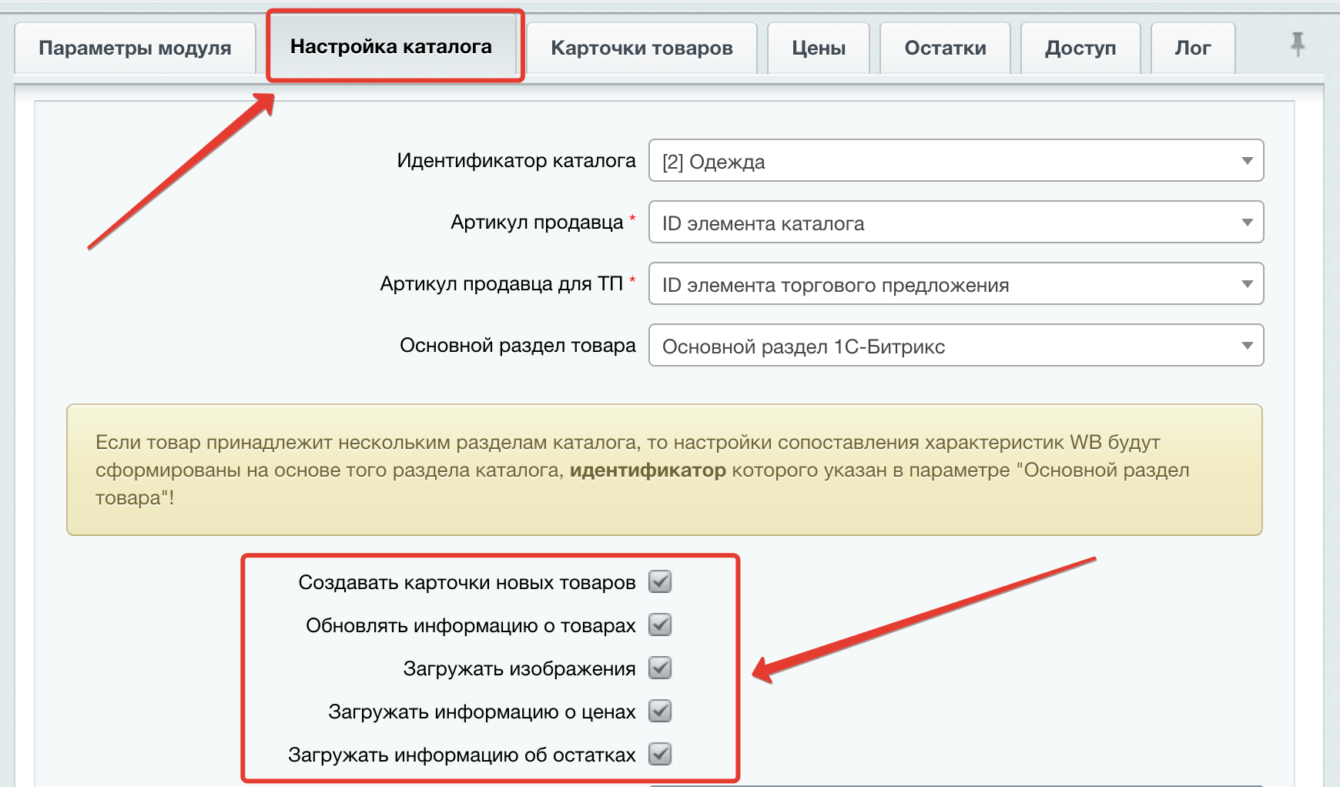The image size is (1340, 787).
Task: Expand the Идентификатор каталога dropdown
Action: pyautogui.click(x=955, y=161)
